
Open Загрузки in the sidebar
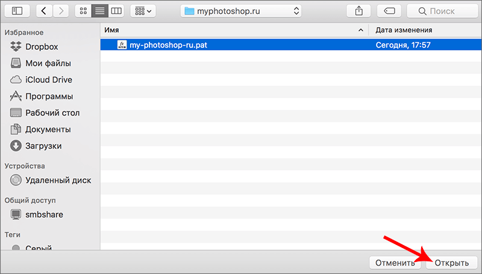coord(43,146)
